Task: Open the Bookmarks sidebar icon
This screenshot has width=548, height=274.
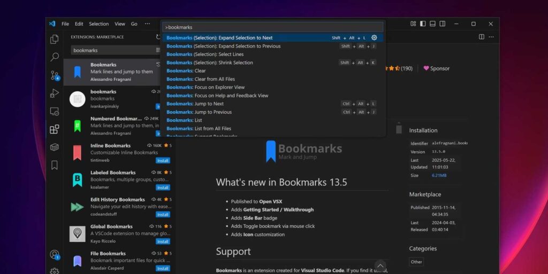Action: 55,165
